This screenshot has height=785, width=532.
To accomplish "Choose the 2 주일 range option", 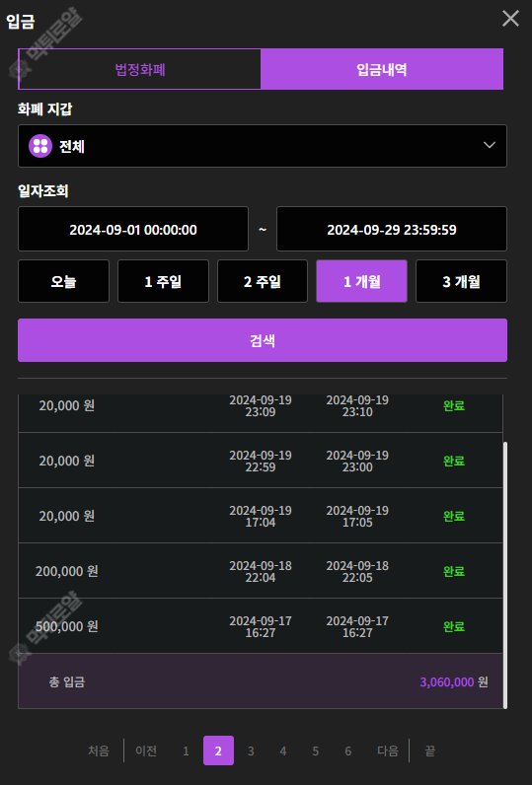I will (x=262, y=281).
